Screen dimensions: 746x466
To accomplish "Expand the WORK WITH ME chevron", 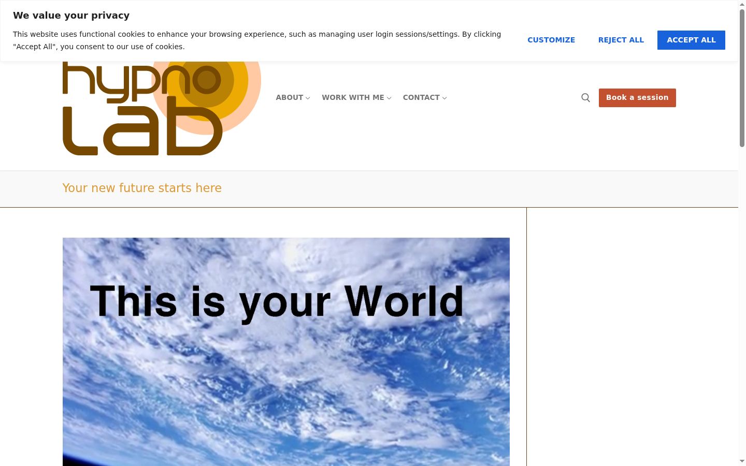I will (389, 98).
